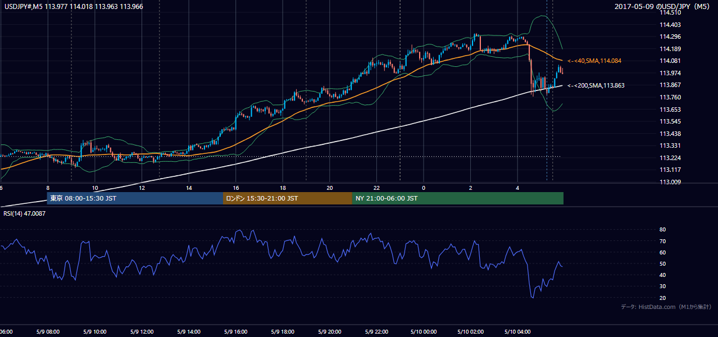Select the 5/9 20:00 date label
The image size is (718, 337).
pos(329,332)
